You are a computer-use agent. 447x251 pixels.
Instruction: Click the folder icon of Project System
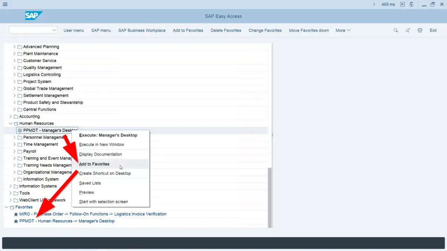point(20,82)
